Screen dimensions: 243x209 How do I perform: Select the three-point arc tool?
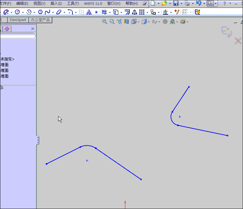(29, 12)
